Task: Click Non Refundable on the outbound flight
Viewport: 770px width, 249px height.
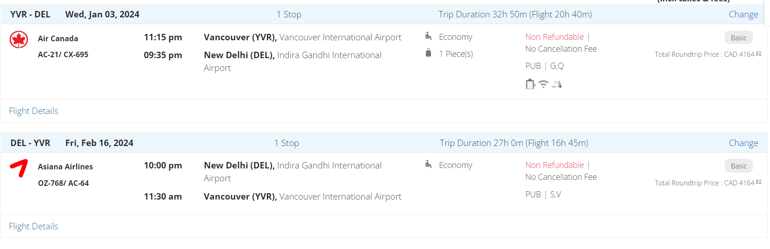Action: [x=554, y=37]
